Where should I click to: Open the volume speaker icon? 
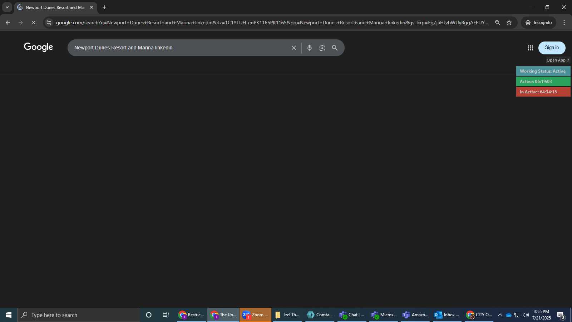[526, 315]
